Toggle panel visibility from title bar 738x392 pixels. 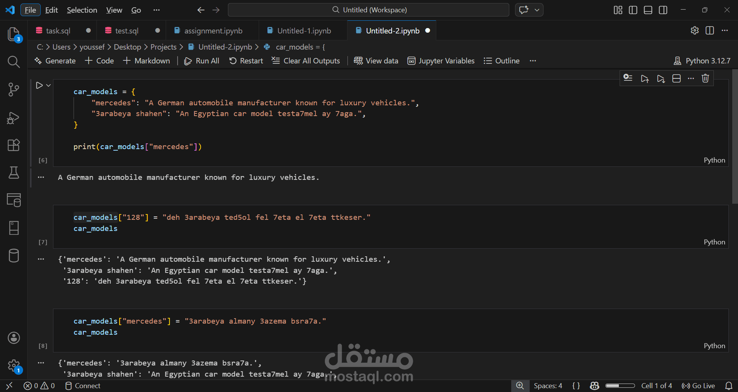click(x=648, y=10)
